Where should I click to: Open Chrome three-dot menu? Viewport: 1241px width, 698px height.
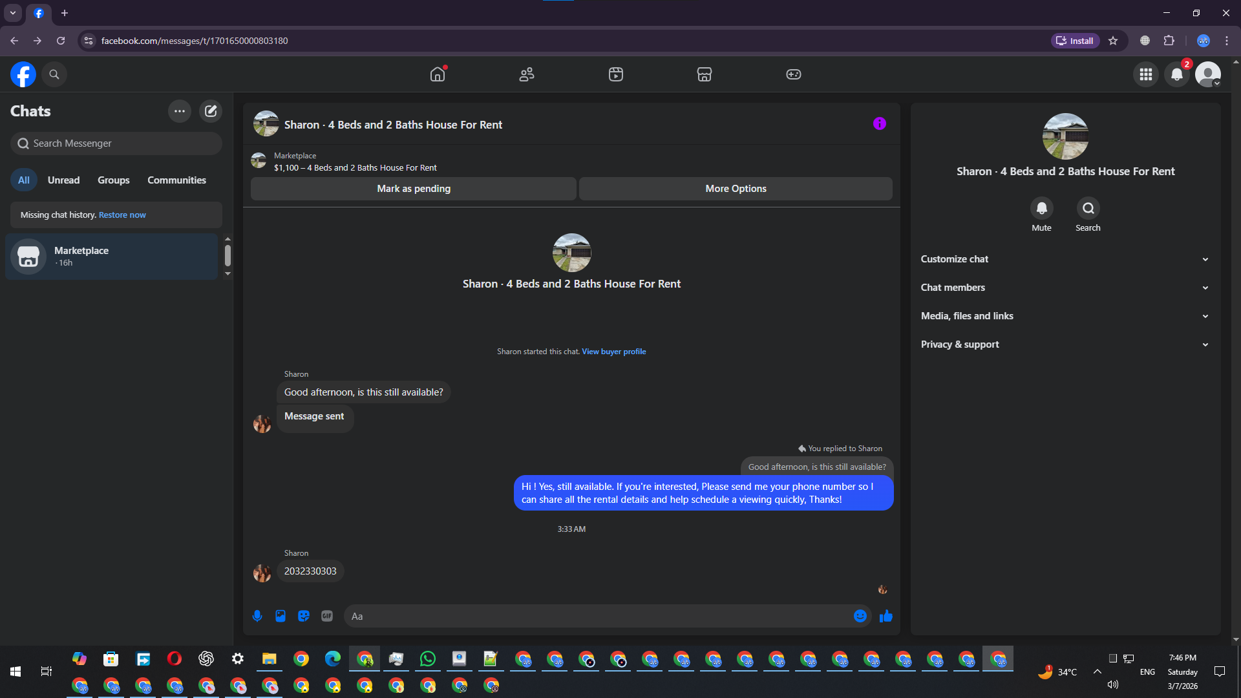(1227, 41)
